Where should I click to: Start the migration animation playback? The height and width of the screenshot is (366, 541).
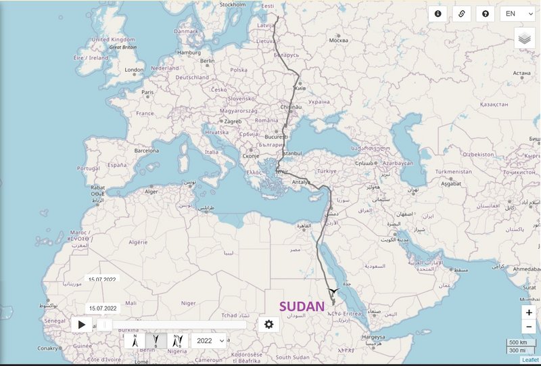[82, 325]
